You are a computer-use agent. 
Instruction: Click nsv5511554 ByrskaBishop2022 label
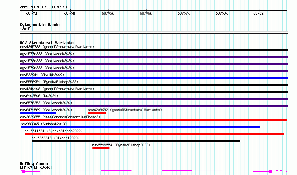click(x=121, y=145)
